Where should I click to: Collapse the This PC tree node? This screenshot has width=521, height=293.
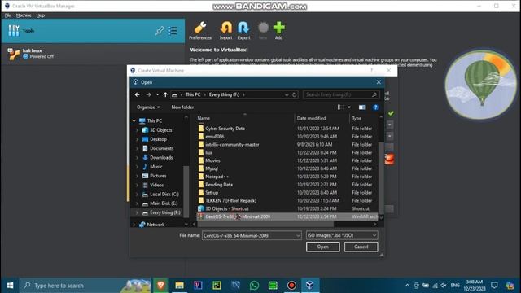134,120
